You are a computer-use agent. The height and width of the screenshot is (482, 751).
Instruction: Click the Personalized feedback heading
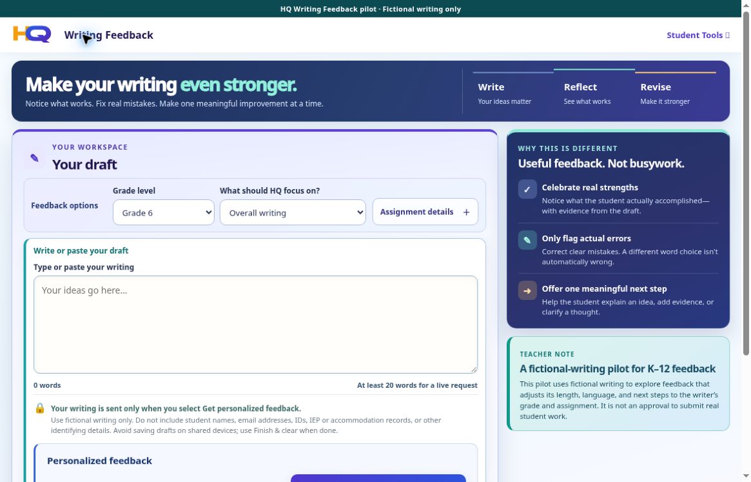(100, 461)
